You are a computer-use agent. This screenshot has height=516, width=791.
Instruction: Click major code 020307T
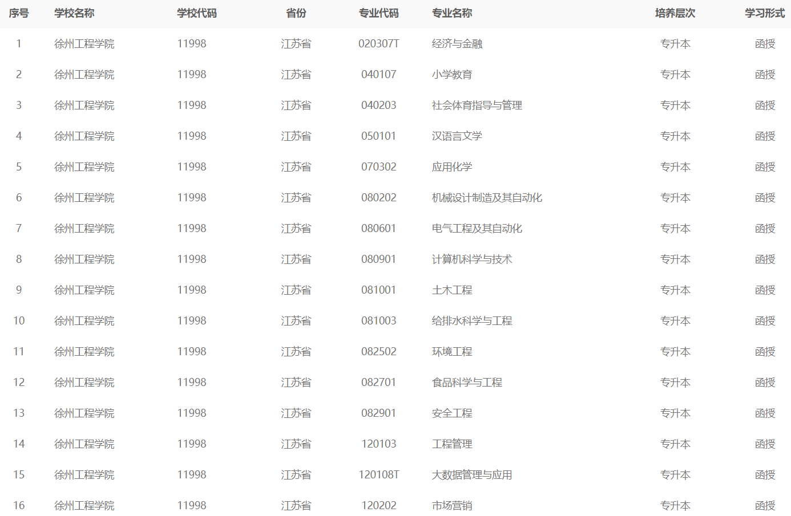pyautogui.click(x=379, y=44)
